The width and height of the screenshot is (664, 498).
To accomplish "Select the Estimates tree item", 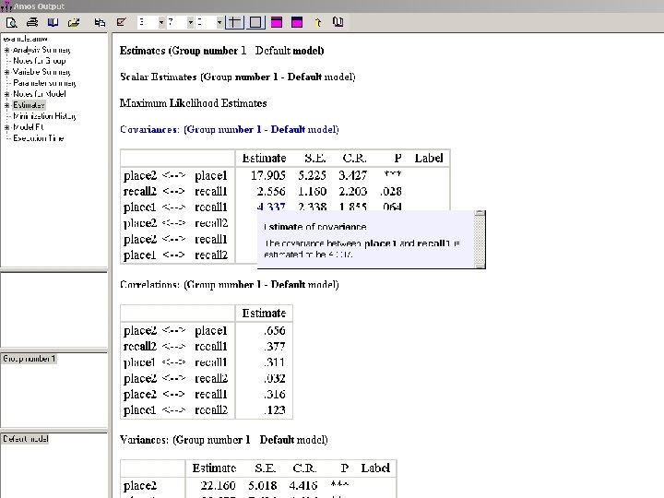I will pyautogui.click(x=29, y=105).
